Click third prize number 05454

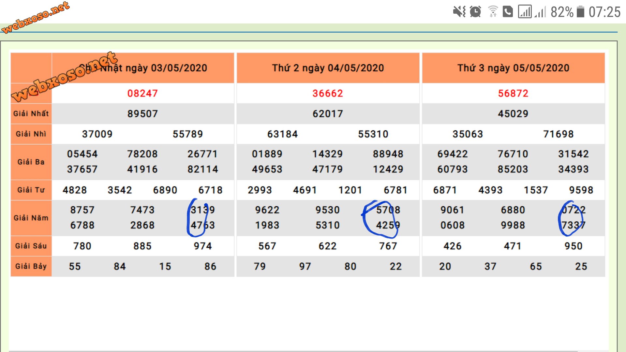(x=82, y=154)
